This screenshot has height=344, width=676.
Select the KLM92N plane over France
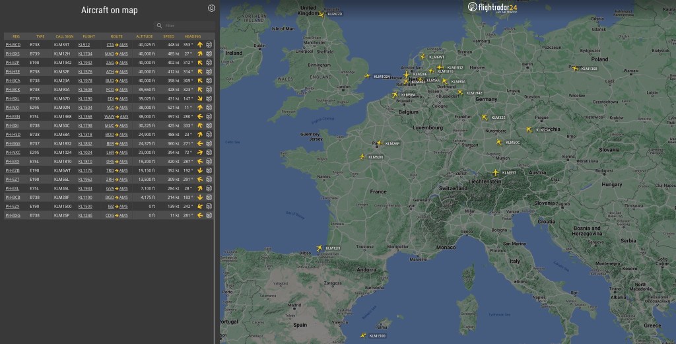pos(362,156)
